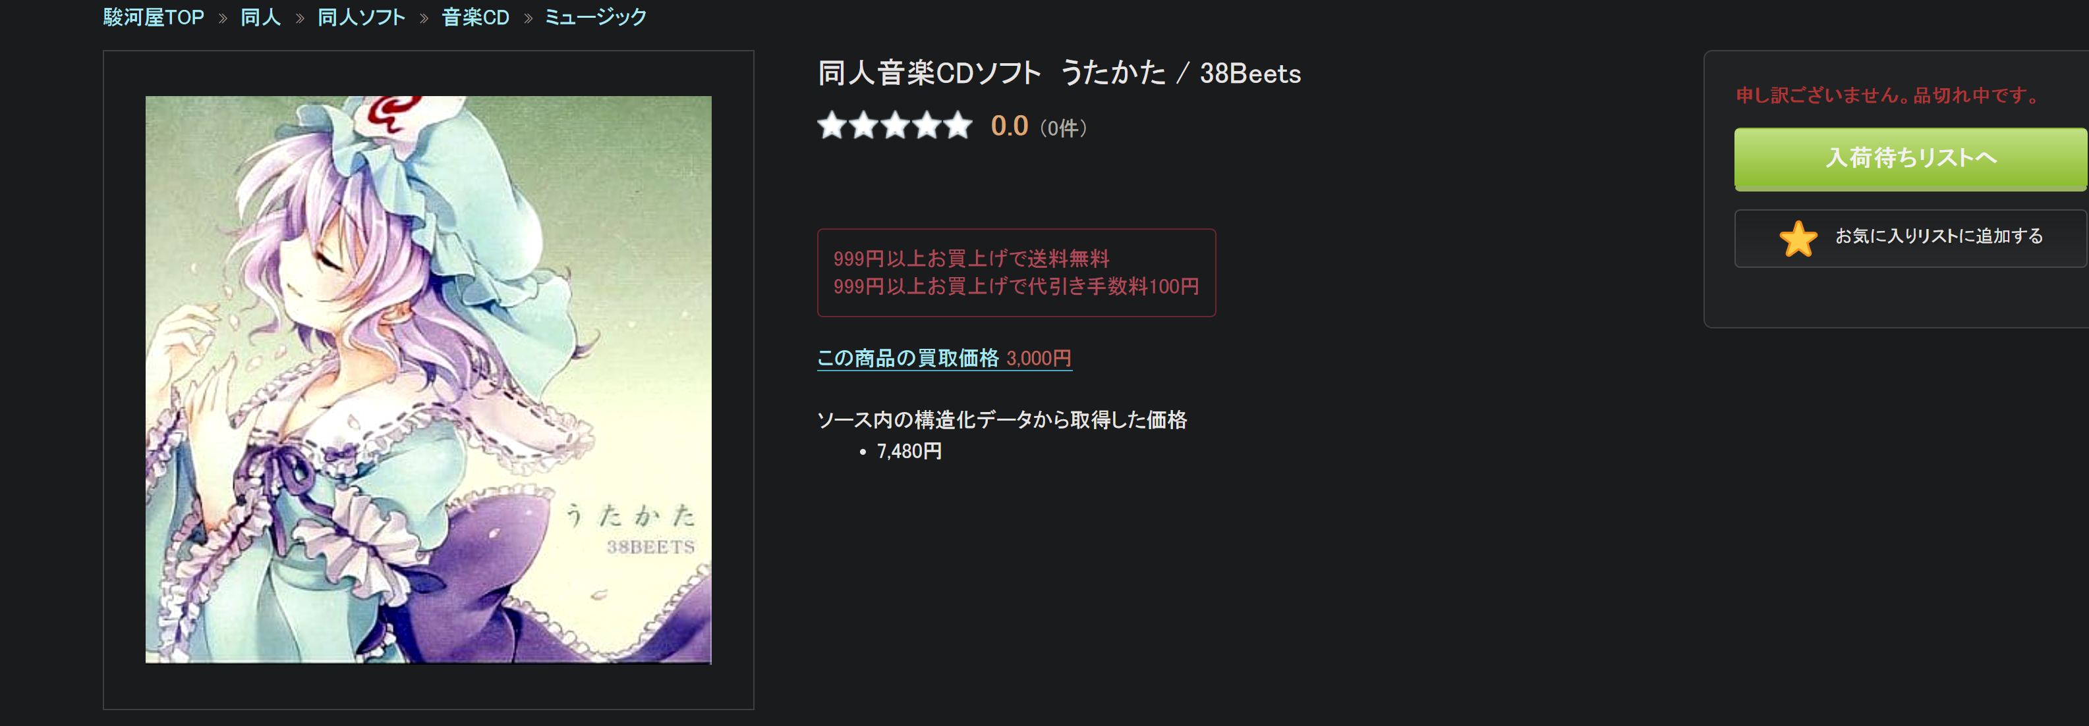Click the second rating star
This screenshot has height=726, width=2089.
[864, 126]
